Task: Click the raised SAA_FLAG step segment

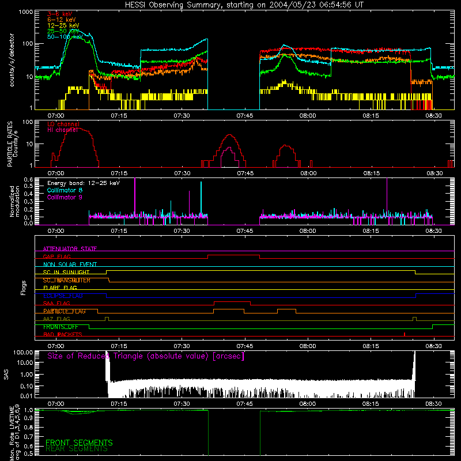Action: pyautogui.click(x=232, y=302)
